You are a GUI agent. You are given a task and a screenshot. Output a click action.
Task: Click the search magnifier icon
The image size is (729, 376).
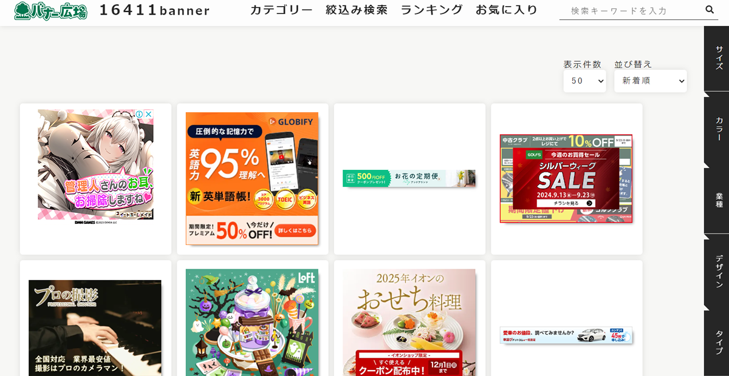(x=710, y=10)
